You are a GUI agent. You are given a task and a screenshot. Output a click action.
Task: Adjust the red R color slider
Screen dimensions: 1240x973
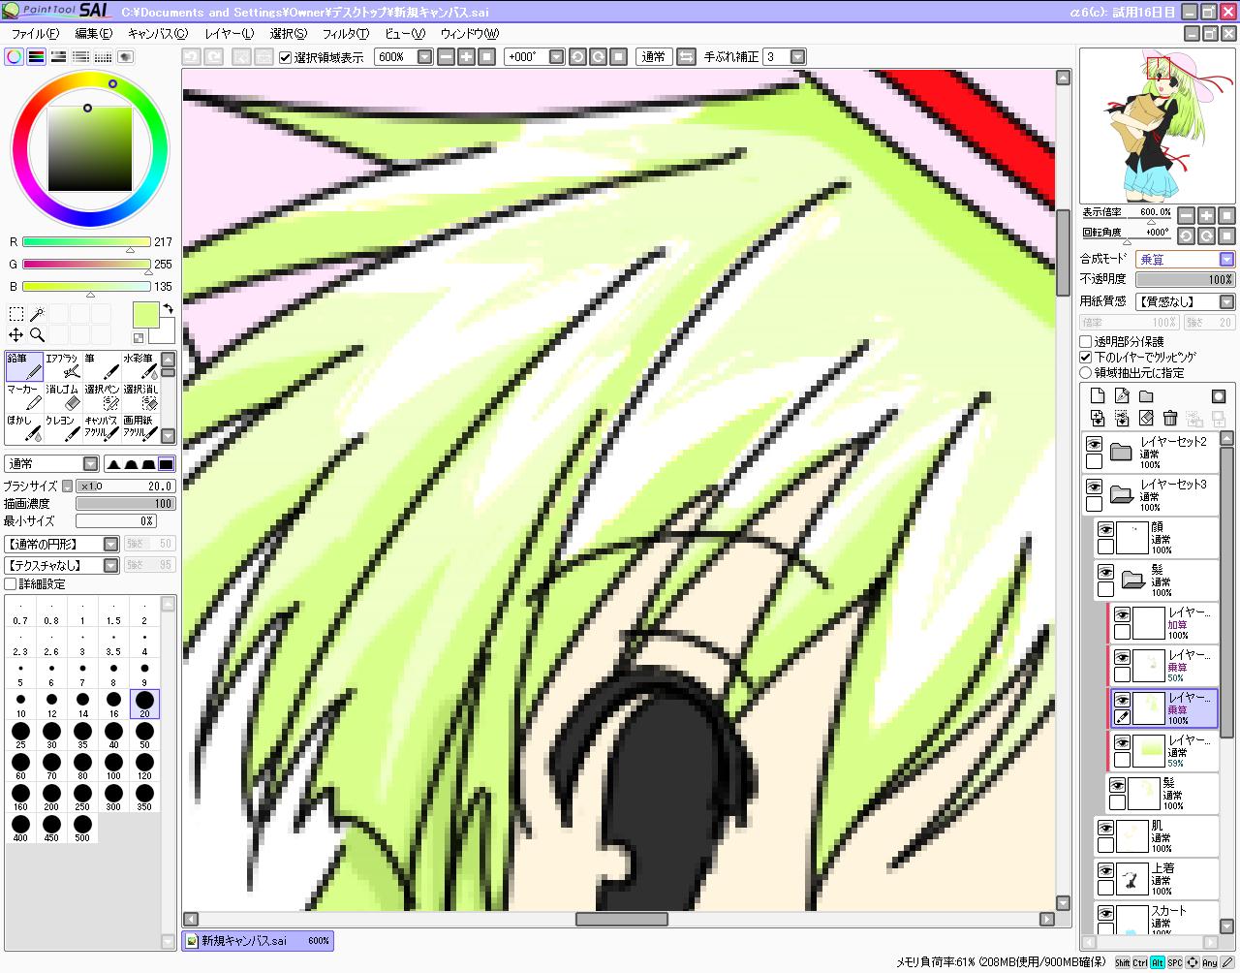pyautogui.click(x=86, y=242)
